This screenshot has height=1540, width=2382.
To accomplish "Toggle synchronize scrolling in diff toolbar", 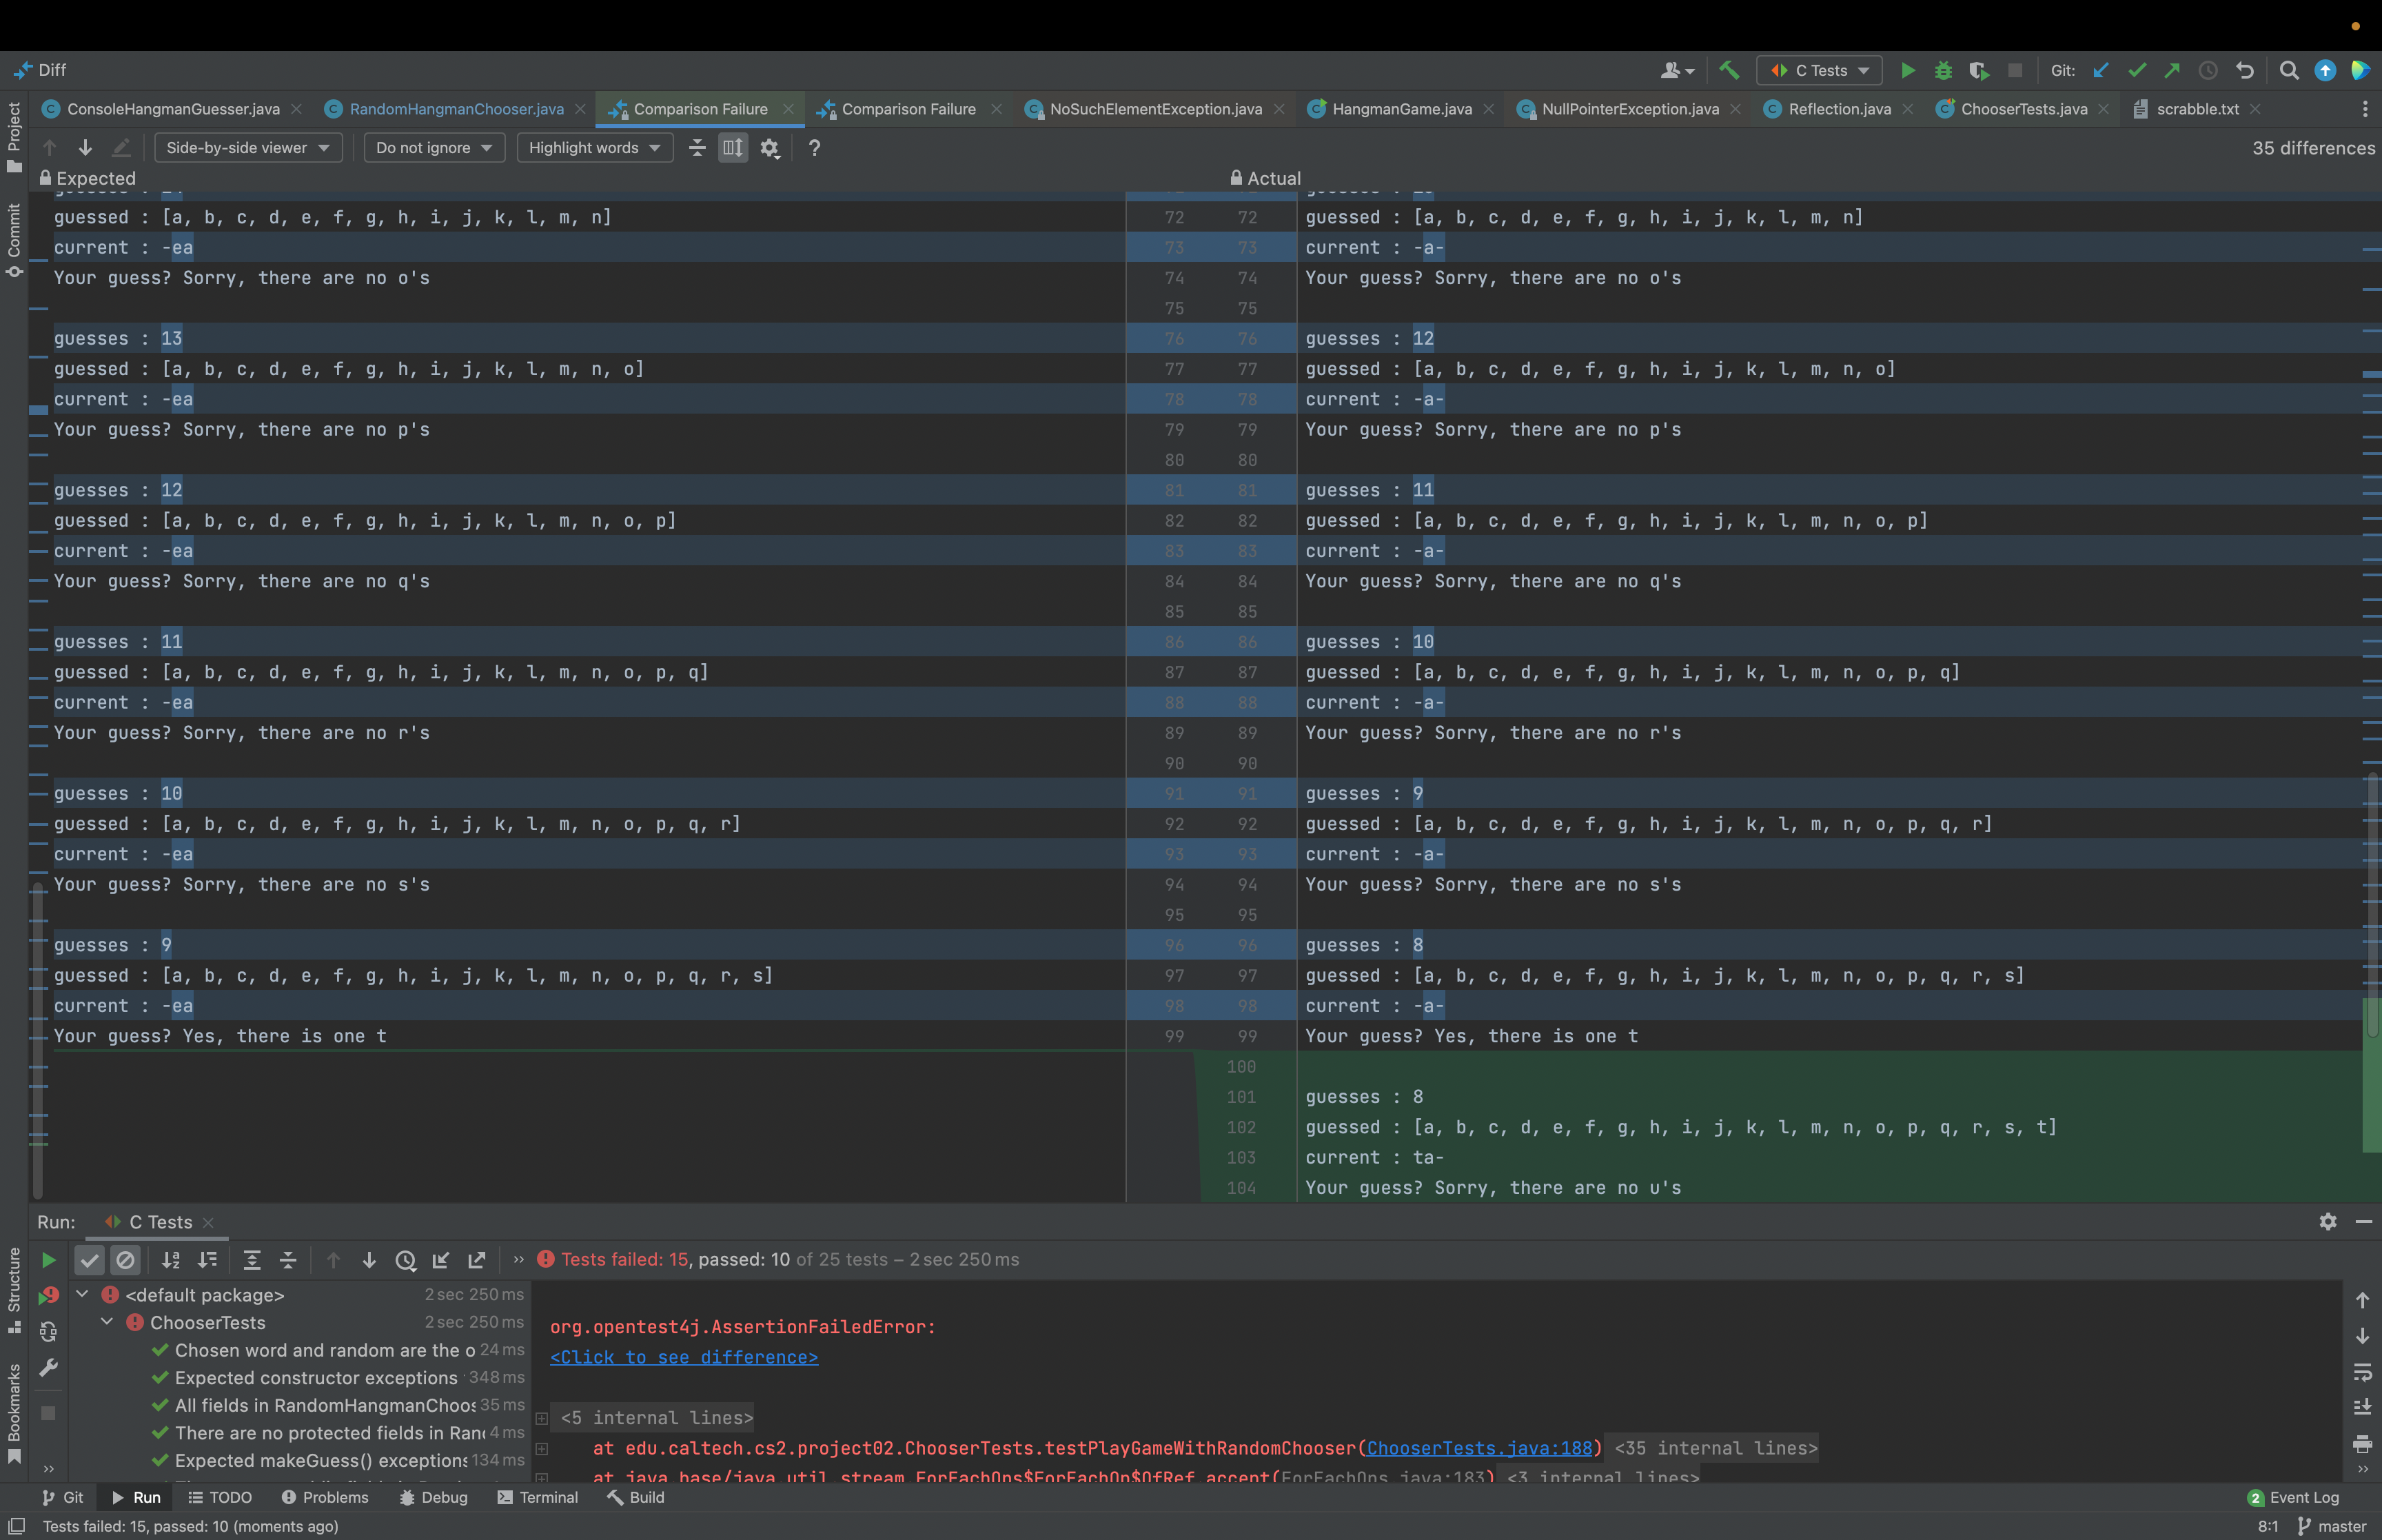I will click(x=733, y=148).
